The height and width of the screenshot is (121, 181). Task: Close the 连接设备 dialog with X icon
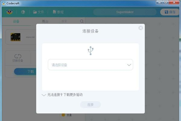141,28
